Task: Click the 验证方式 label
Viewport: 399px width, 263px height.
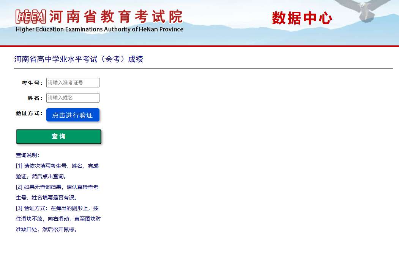Action: pos(29,113)
